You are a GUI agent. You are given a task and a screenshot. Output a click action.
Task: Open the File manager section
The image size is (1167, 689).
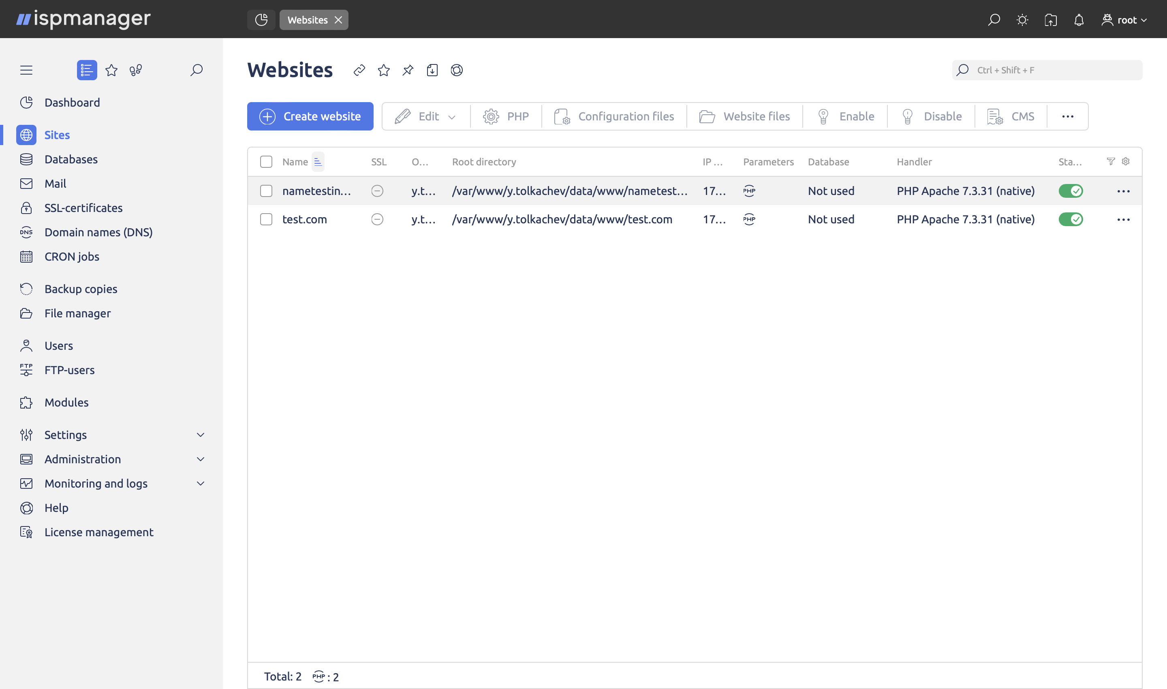[77, 313]
